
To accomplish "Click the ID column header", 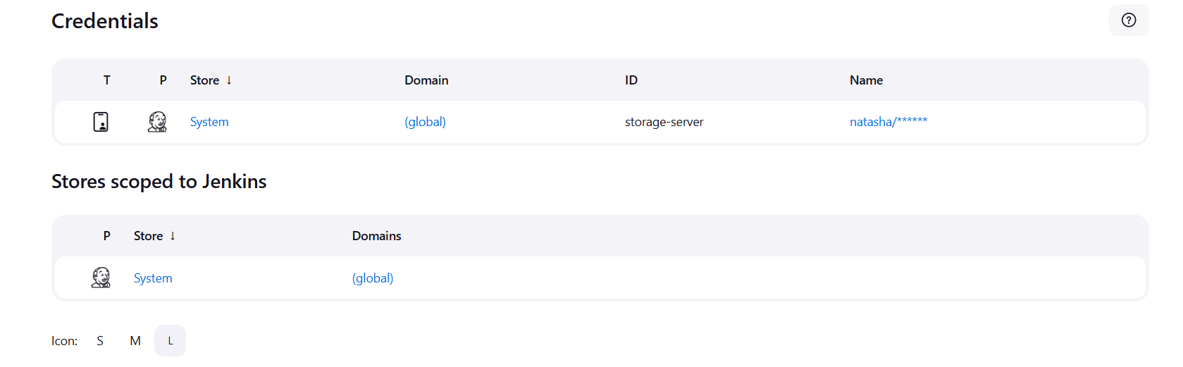I will 631,80.
